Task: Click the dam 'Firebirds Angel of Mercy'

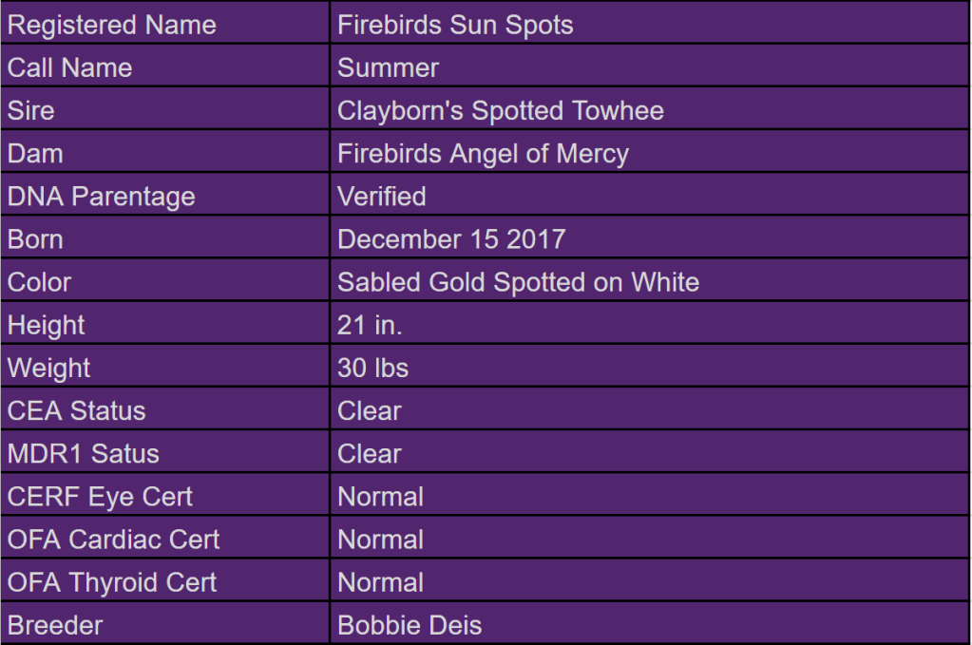Action: point(483,154)
